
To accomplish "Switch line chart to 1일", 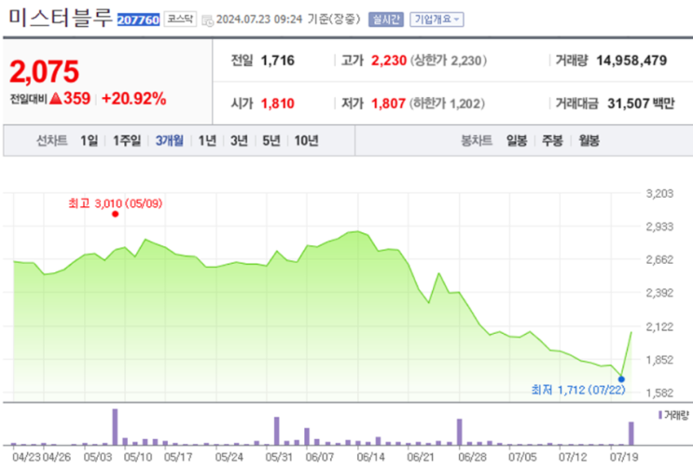I will click(89, 141).
